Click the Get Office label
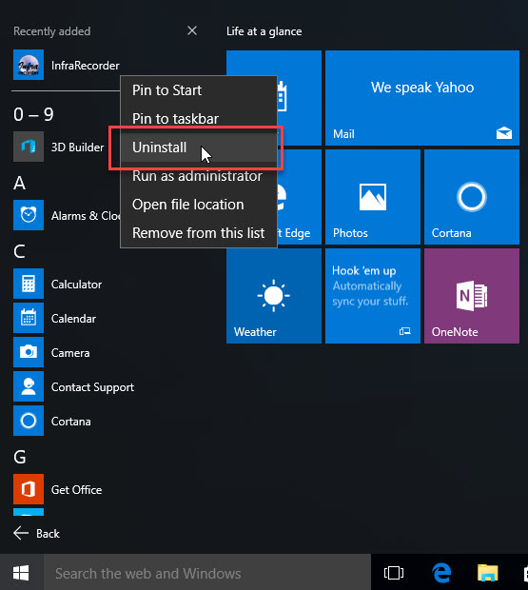The width and height of the screenshot is (528, 590). (x=76, y=490)
